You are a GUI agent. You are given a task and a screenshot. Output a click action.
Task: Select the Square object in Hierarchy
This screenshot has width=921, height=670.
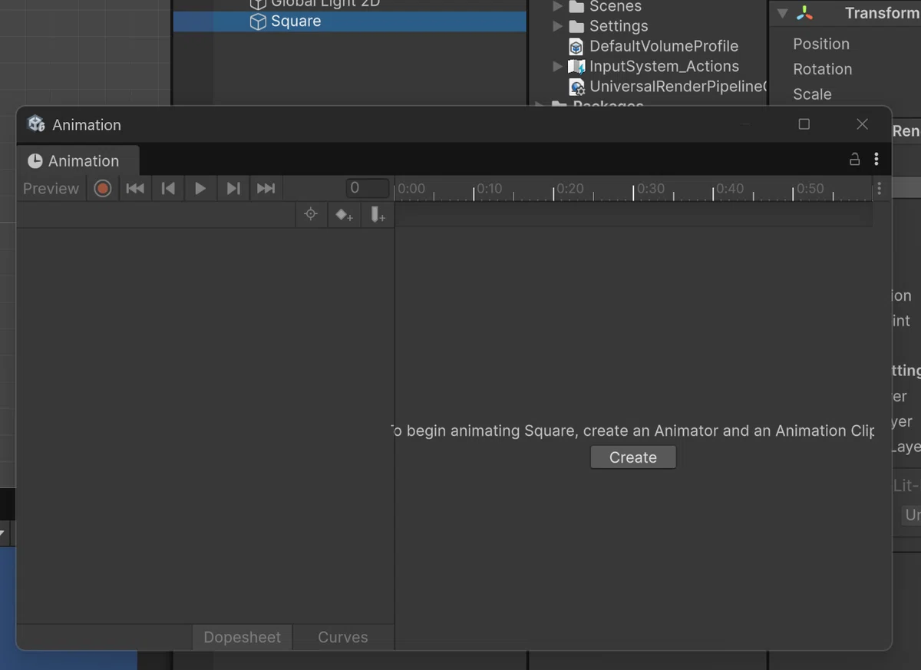pos(350,21)
